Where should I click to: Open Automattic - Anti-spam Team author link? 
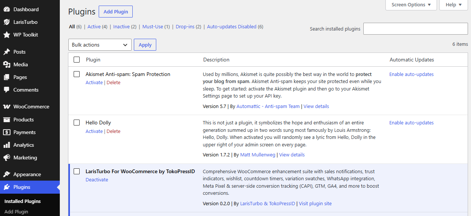pyautogui.click(x=268, y=106)
